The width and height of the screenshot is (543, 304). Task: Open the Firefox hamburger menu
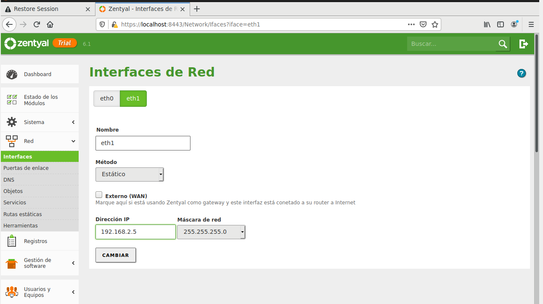531,24
